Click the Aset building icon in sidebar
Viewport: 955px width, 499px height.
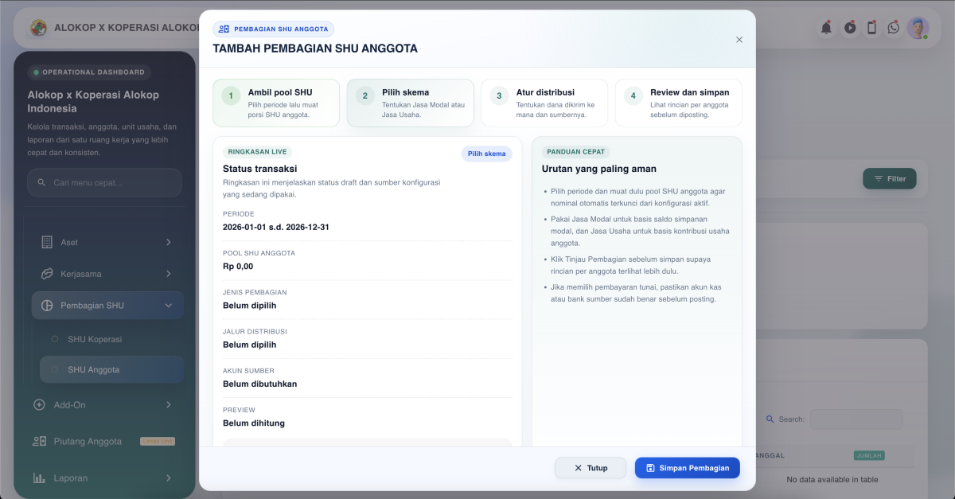47,242
